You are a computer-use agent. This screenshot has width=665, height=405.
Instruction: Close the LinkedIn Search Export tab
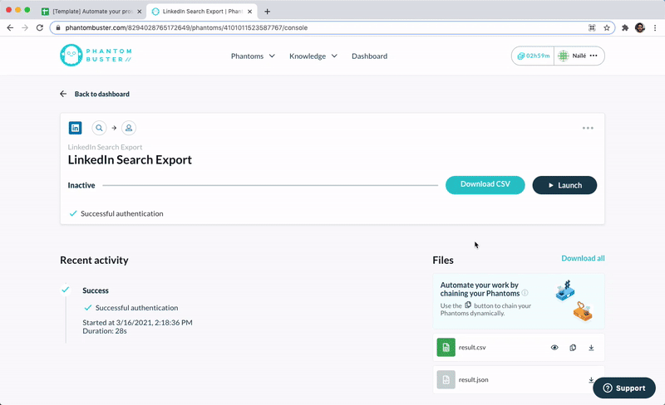coord(250,12)
